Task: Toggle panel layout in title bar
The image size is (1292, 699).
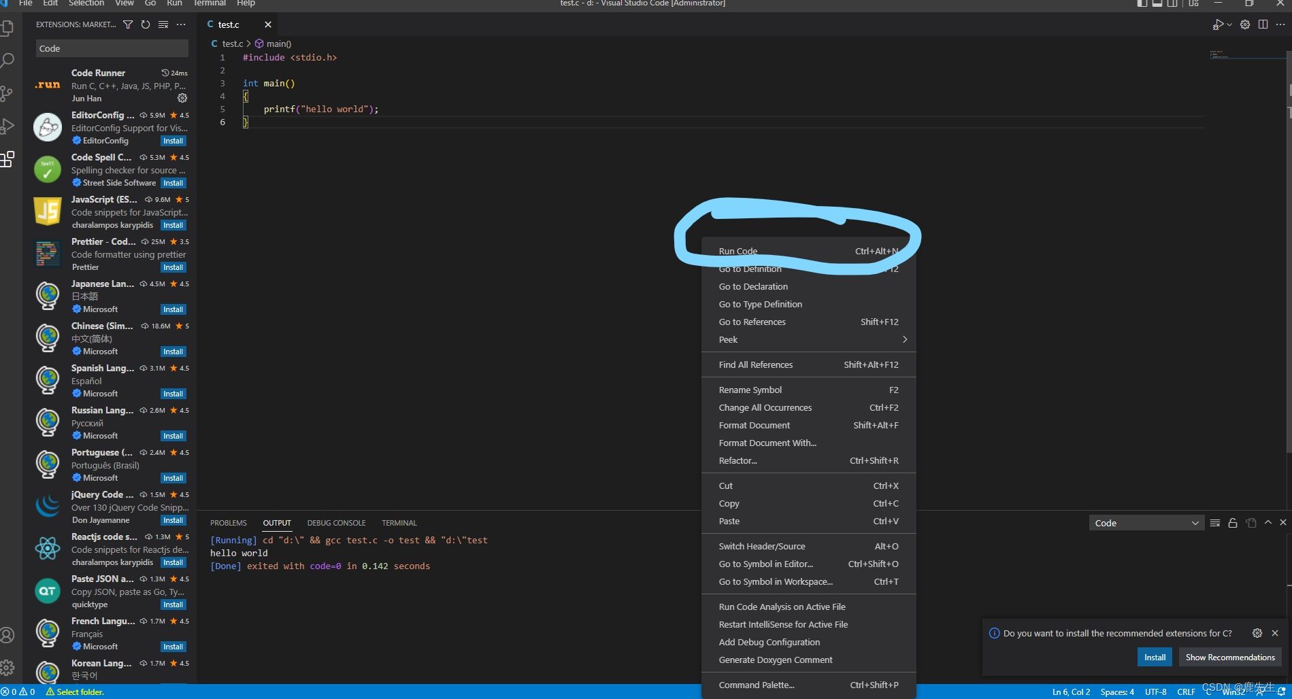Action: pos(1157,3)
